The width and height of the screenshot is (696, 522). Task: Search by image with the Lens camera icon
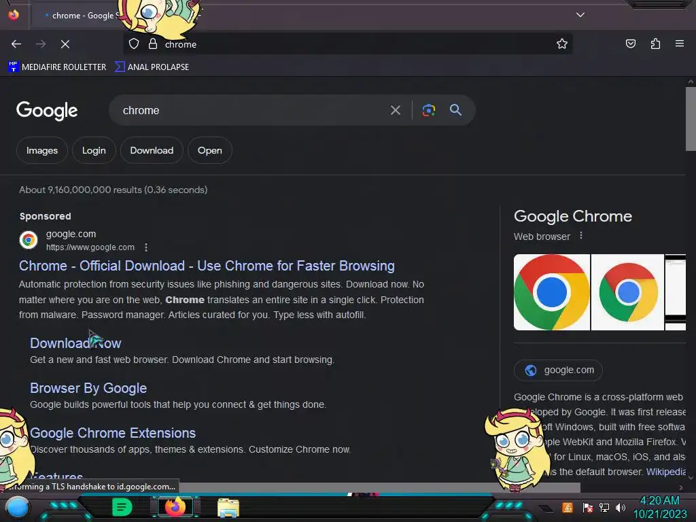pyautogui.click(x=429, y=110)
